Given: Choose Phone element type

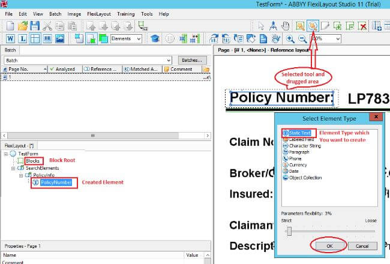Looking at the screenshot, I should click(295, 158).
